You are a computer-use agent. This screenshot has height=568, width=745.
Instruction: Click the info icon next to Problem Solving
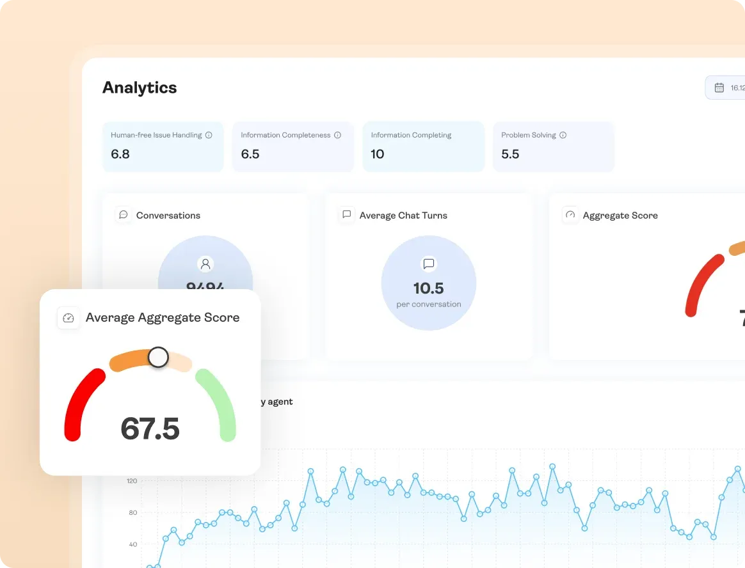click(x=563, y=135)
